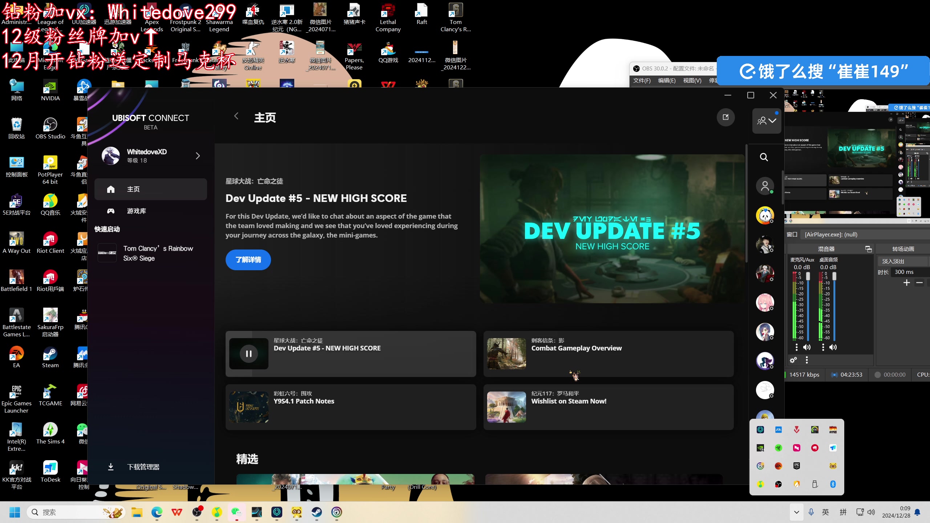
Task: Go back using the header arrow
Action: (x=236, y=116)
